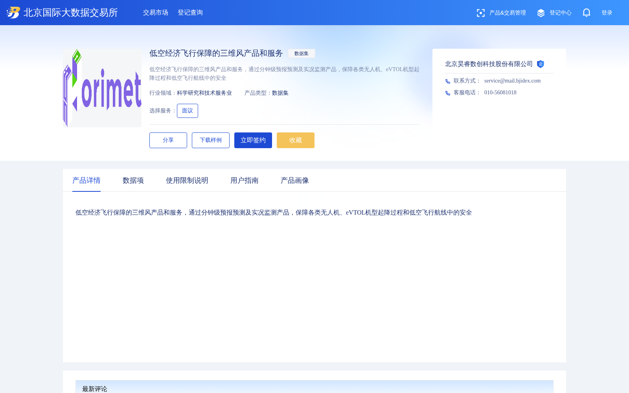629x393 pixels.
Task: Switch to the 产品详情 tab
Action: click(86, 180)
